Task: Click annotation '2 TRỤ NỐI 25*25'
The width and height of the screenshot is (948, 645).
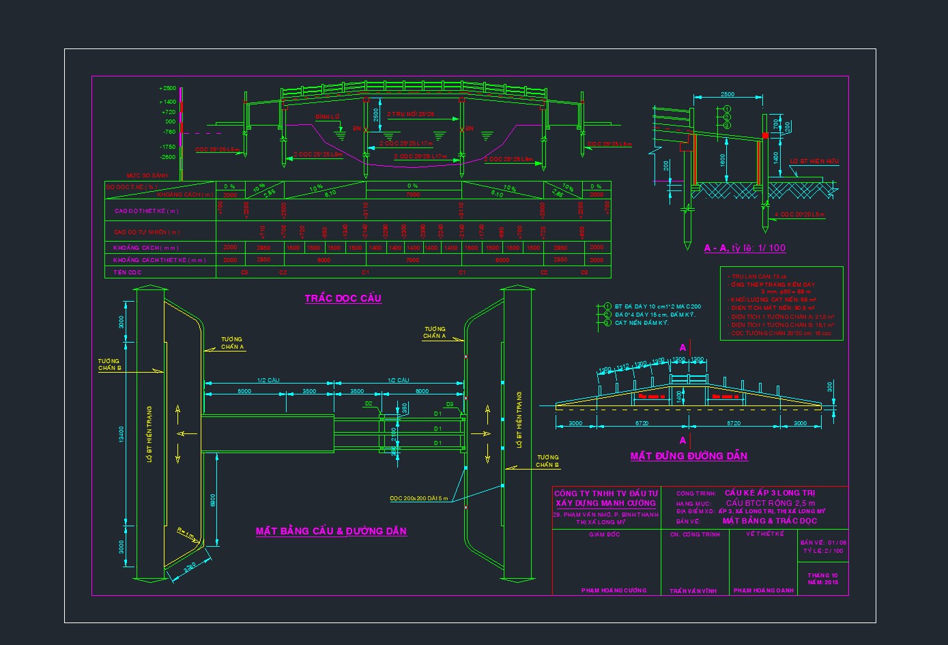Action: tap(411, 114)
